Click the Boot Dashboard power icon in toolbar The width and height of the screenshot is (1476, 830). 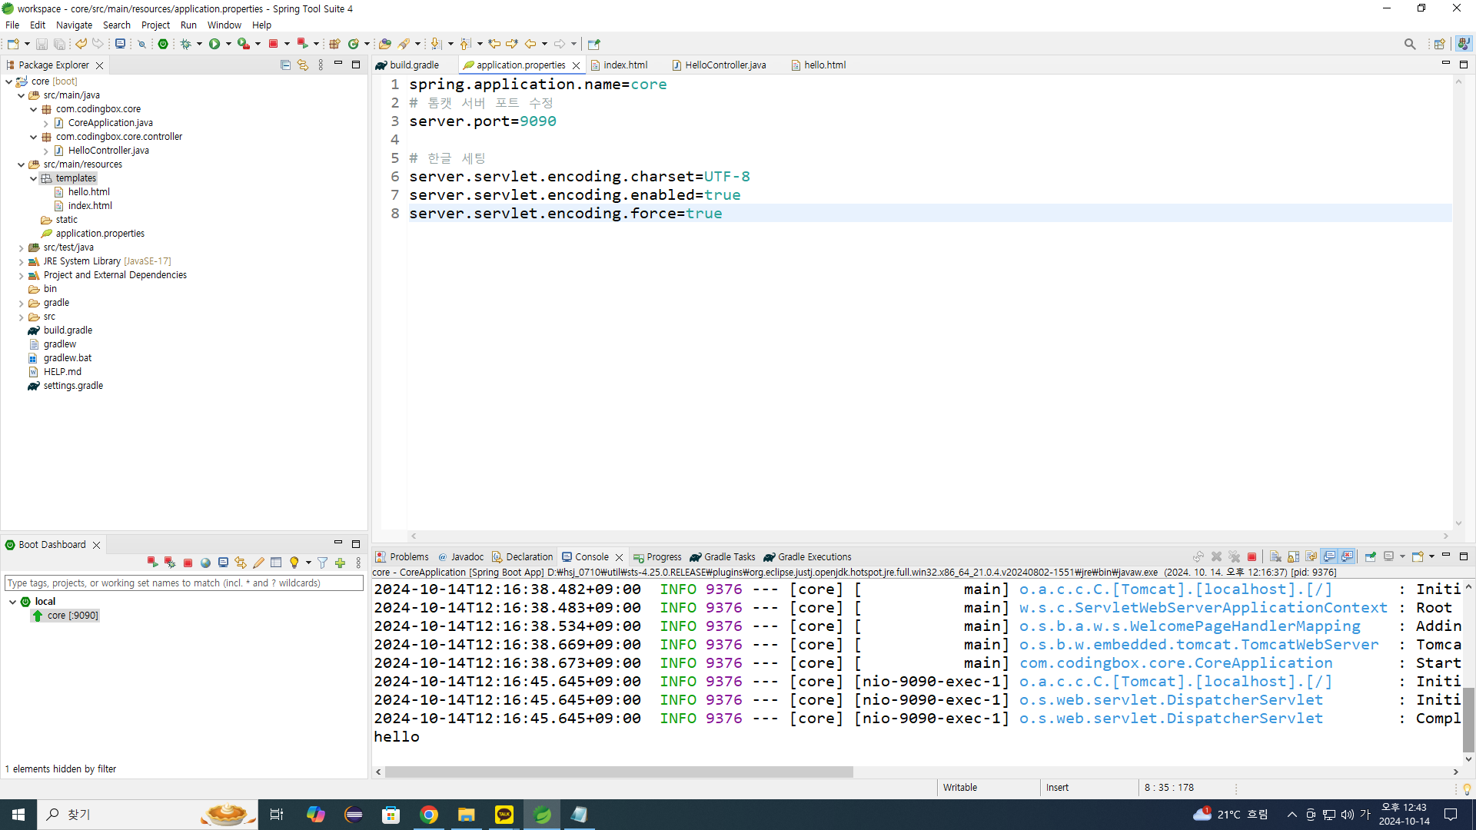(163, 44)
